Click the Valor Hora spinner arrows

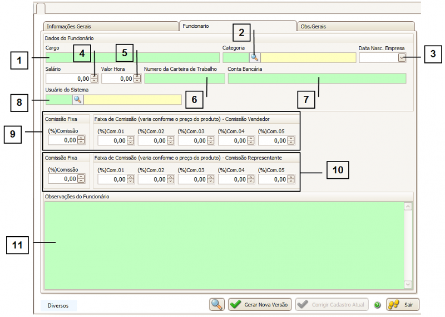click(137, 79)
